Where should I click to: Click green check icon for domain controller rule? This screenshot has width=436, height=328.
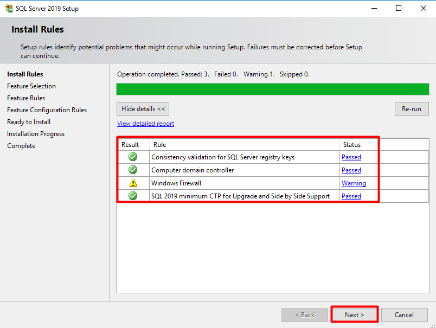(133, 170)
